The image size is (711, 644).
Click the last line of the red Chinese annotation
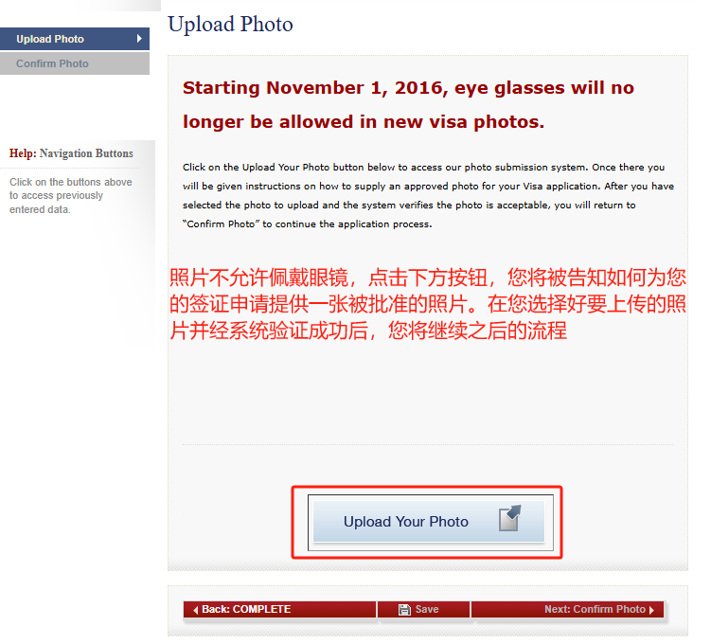pyautogui.click(x=368, y=331)
